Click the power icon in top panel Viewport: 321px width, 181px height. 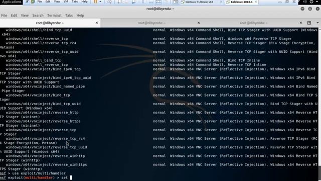(311, 2)
